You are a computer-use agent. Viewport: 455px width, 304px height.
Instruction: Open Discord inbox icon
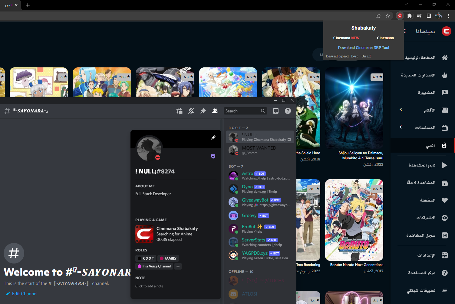(276, 111)
